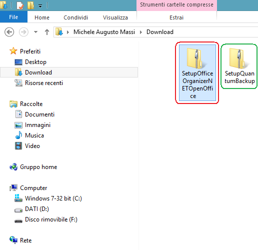Click the Gruppo home icon
The image size is (258, 250).
(x=13, y=167)
